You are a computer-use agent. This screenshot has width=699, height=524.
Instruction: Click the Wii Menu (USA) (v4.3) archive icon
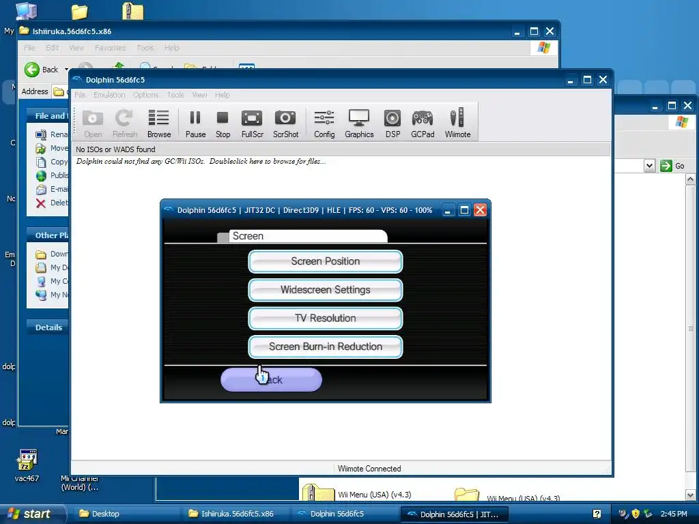318,493
